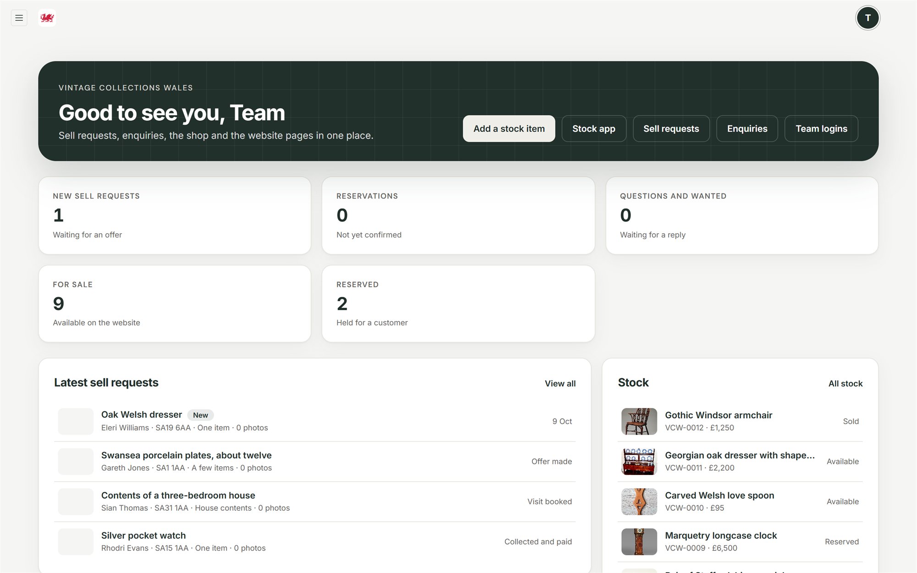917x573 pixels.
Task: Open the Questions and wanted card
Action: 742,215
